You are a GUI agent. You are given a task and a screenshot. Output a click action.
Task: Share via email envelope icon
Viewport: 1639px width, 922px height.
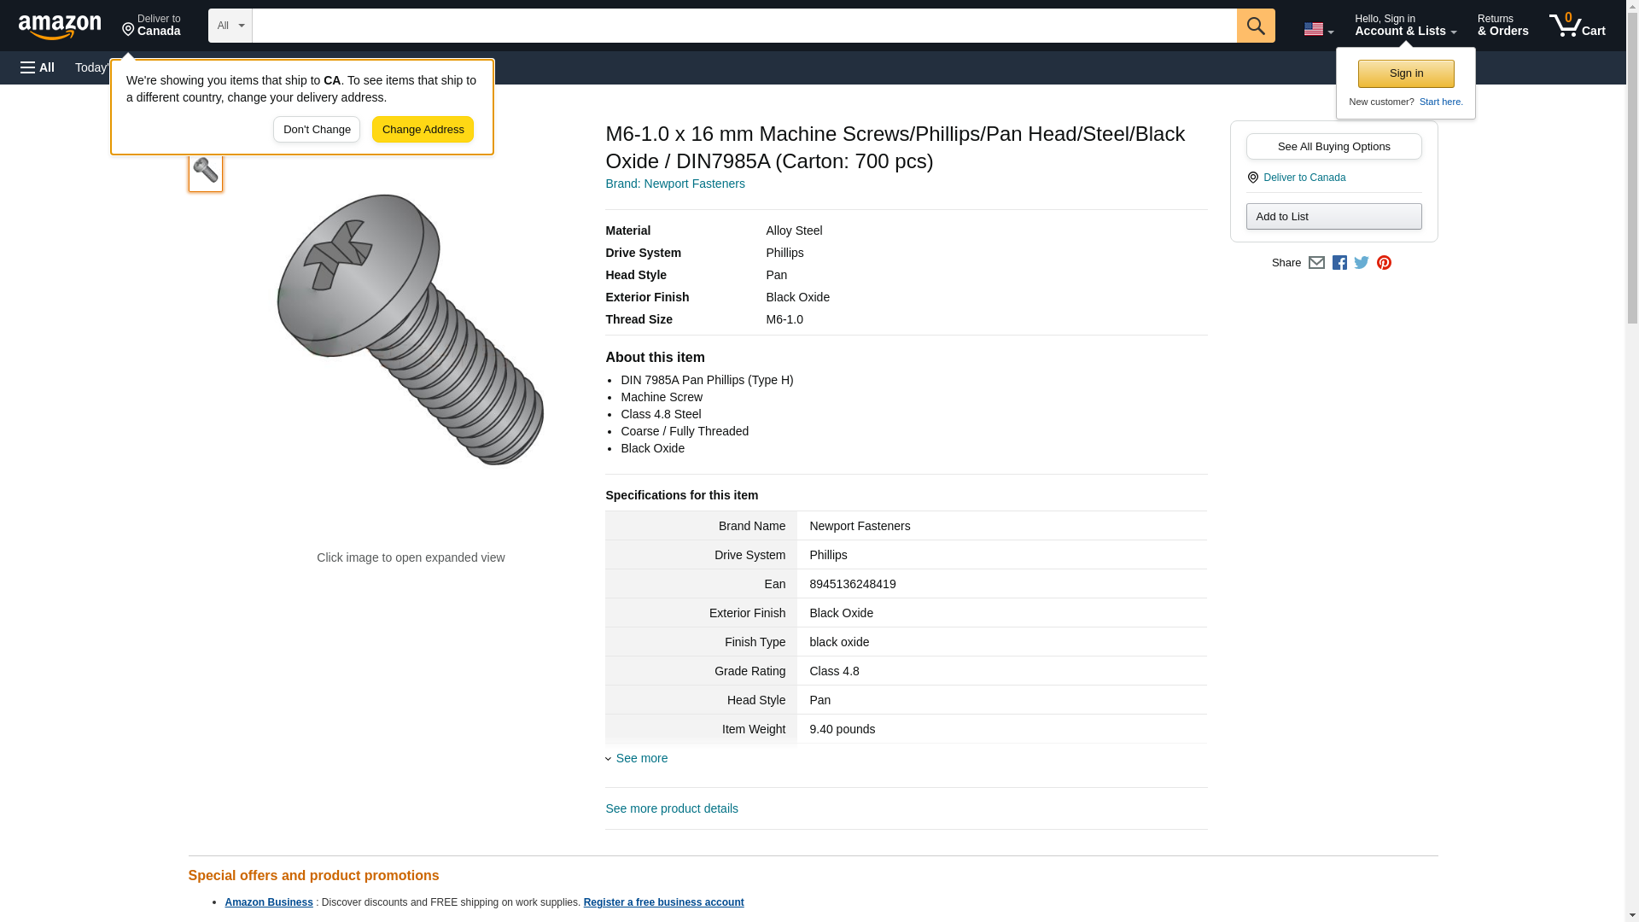click(x=1316, y=263)
